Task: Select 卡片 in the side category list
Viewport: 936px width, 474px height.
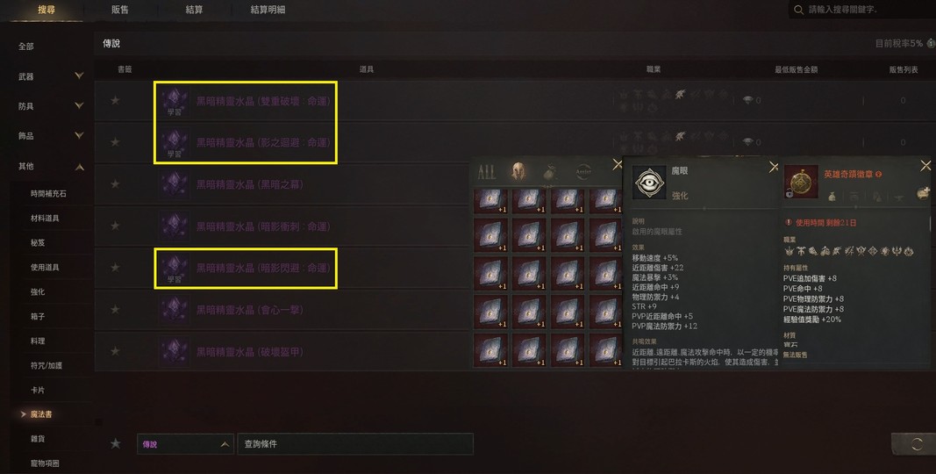Action: (x=38, y=390)
